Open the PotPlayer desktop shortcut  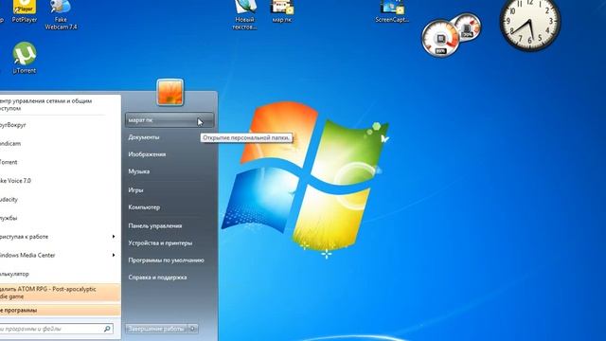pyautogui.click(x=24, y=11)
